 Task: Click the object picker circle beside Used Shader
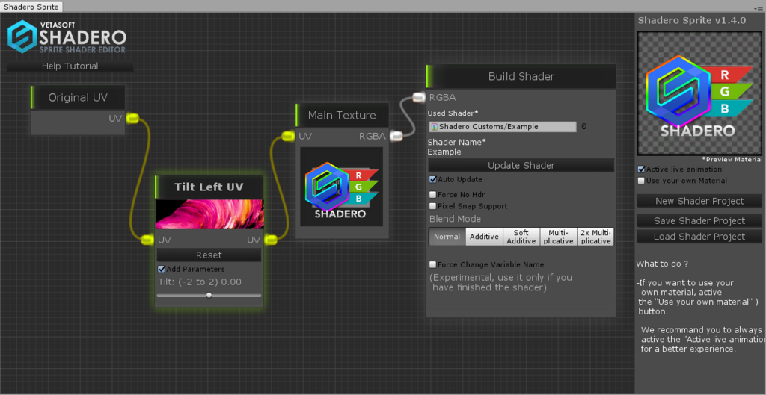(x=583, y=127)
